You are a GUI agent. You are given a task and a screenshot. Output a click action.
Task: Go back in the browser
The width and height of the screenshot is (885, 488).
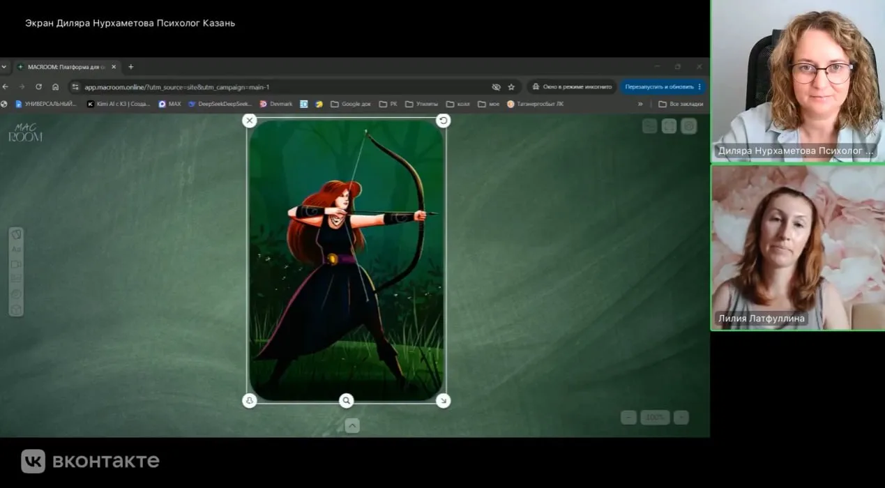tap(6, 87)
